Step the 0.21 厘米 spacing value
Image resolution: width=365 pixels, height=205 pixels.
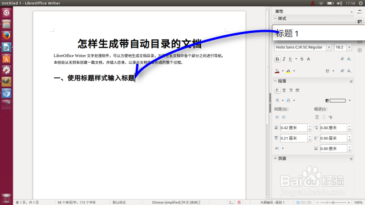pos(310,138)
